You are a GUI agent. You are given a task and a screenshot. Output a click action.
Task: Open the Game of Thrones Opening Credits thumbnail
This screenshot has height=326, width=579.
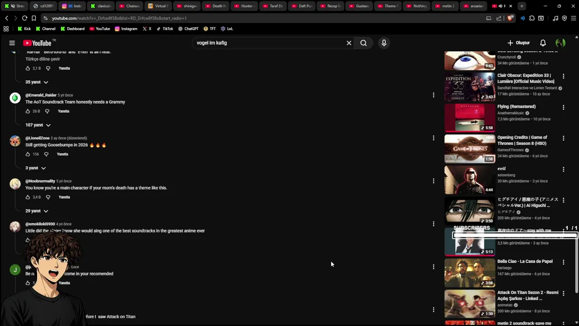[x=470, y=149]
